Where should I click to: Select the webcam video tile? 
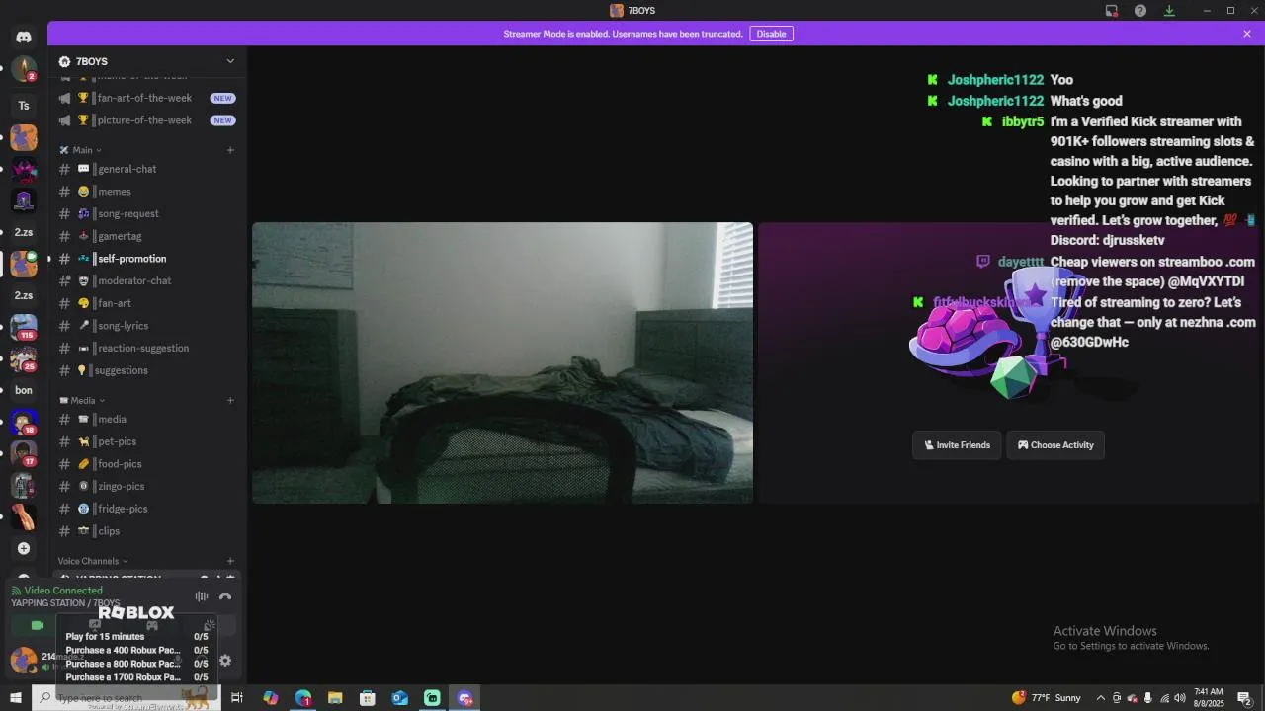pos(502,362)
